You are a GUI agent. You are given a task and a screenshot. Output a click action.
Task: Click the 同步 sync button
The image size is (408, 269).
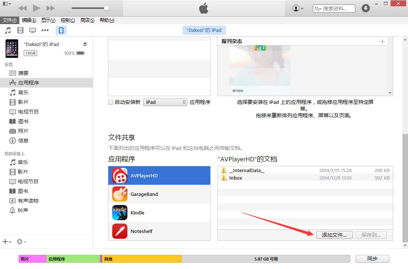coord(372,259)
